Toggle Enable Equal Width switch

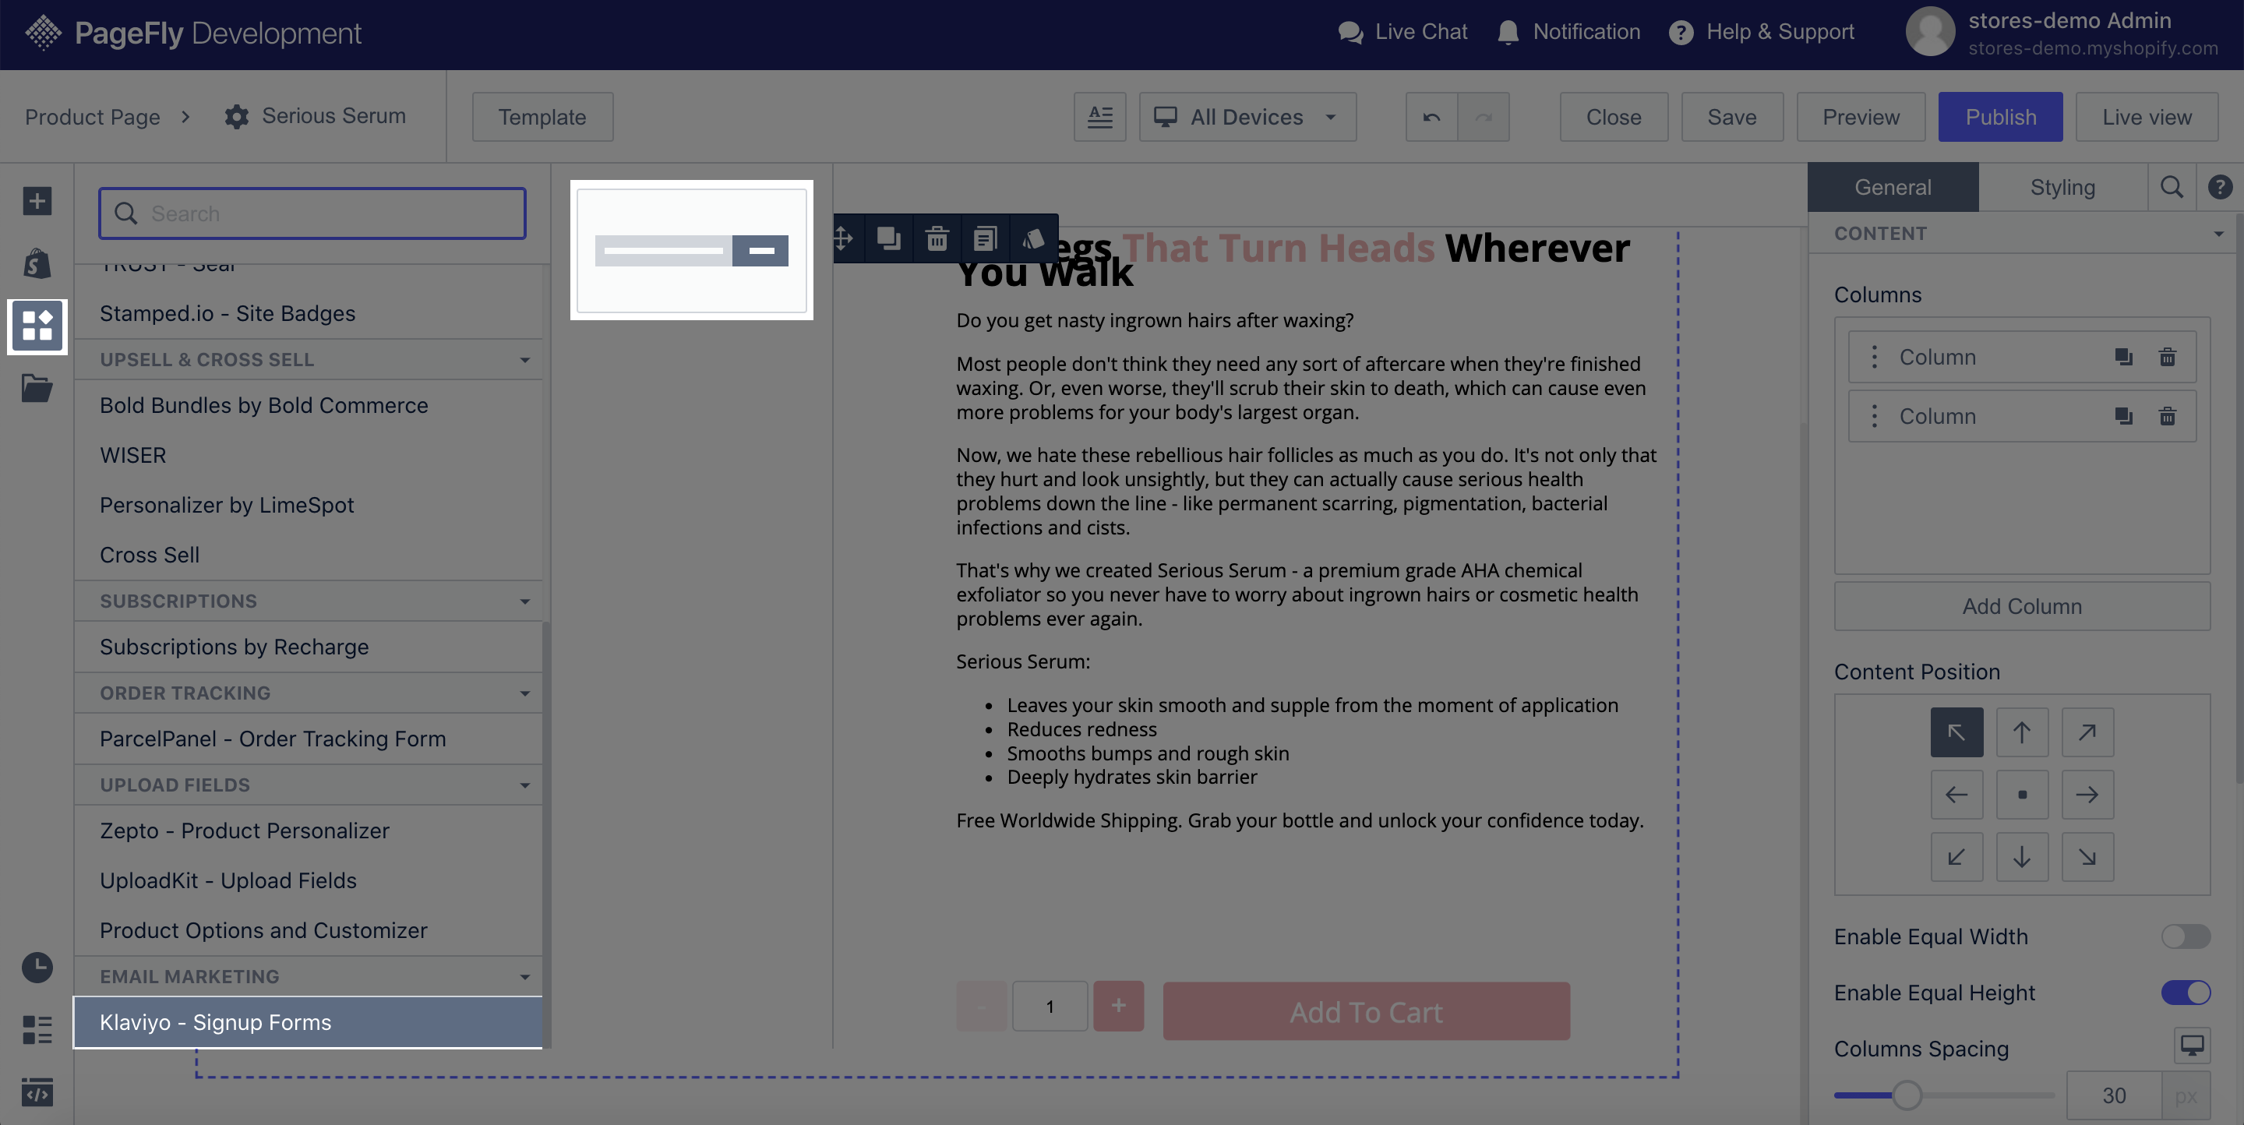(x=2186, y=936)
